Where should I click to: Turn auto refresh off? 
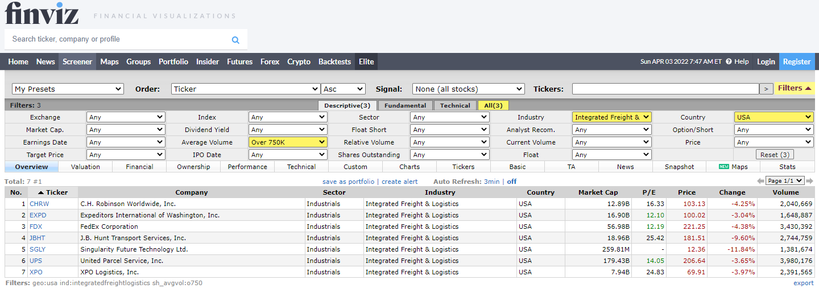pos(512,182)
